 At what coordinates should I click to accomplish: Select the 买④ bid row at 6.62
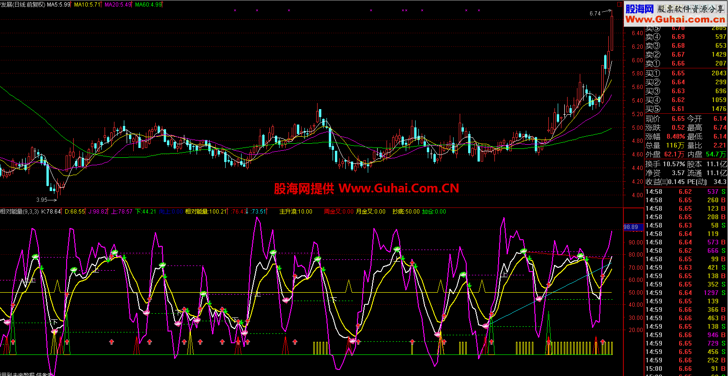[x=686, y=100]
